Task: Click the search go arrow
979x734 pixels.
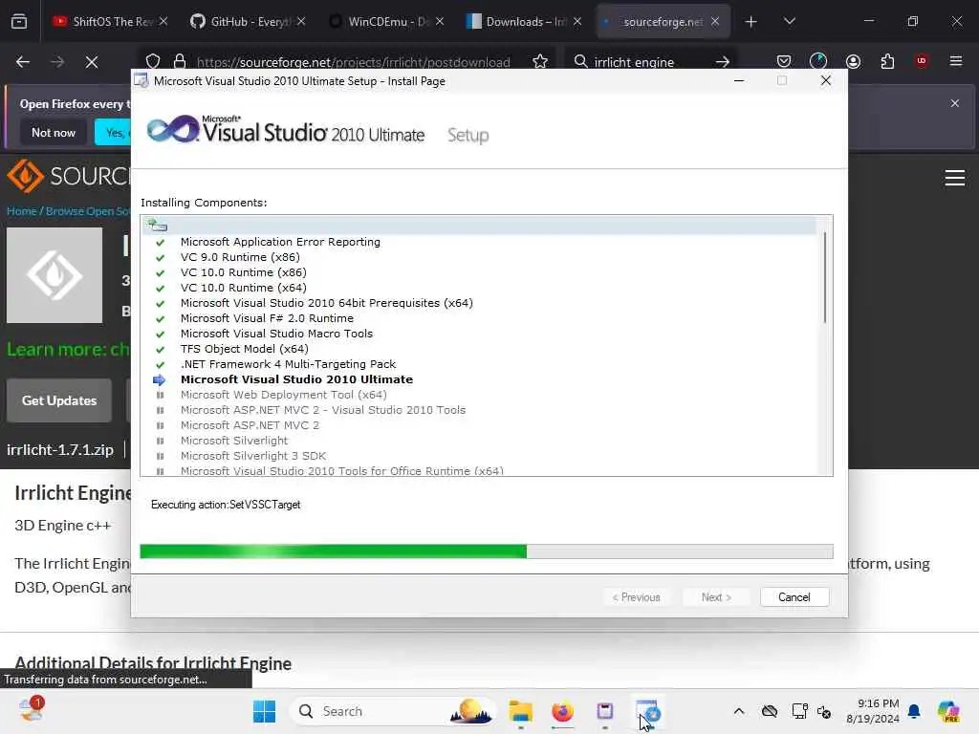Action: 723,61
